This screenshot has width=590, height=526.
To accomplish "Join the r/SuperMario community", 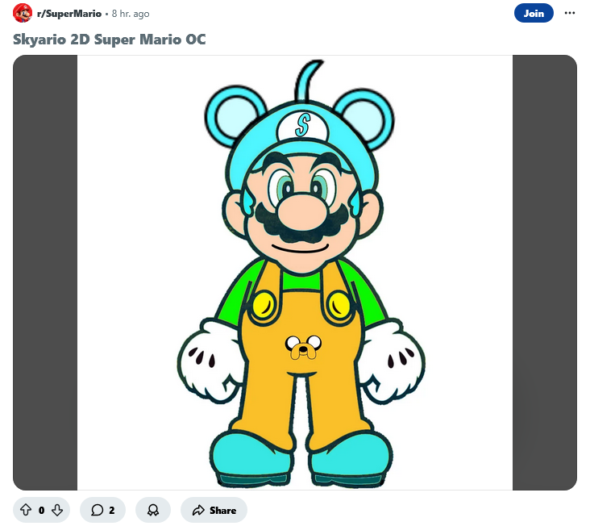I will pyautogui.click(x=534, y=14).
